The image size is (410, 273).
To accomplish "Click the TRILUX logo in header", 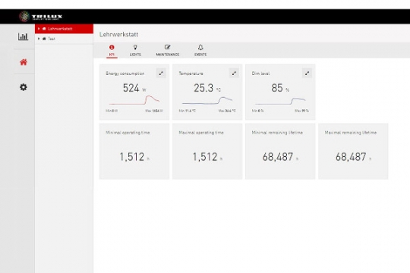I will tap(41, 17).
